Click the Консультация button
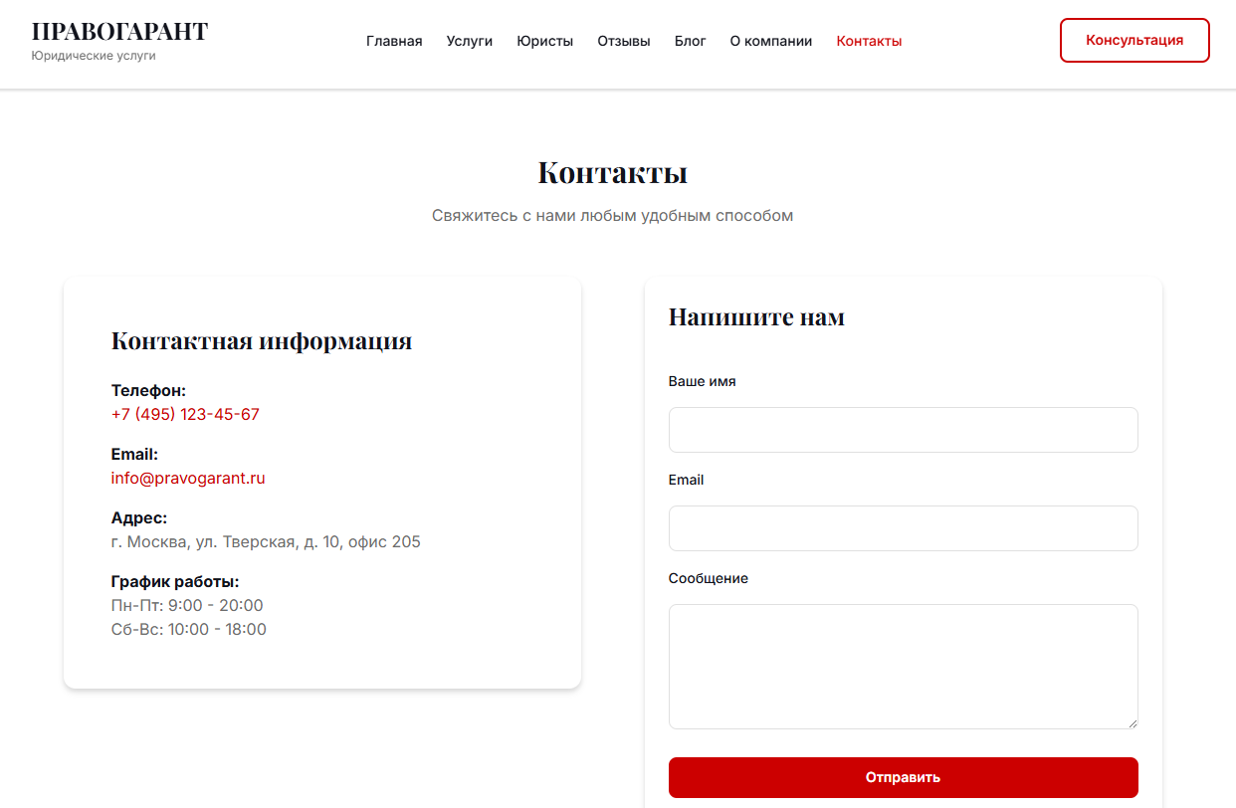The width and height of the screenshot is (1236, 808). (x=1133, y=40)
